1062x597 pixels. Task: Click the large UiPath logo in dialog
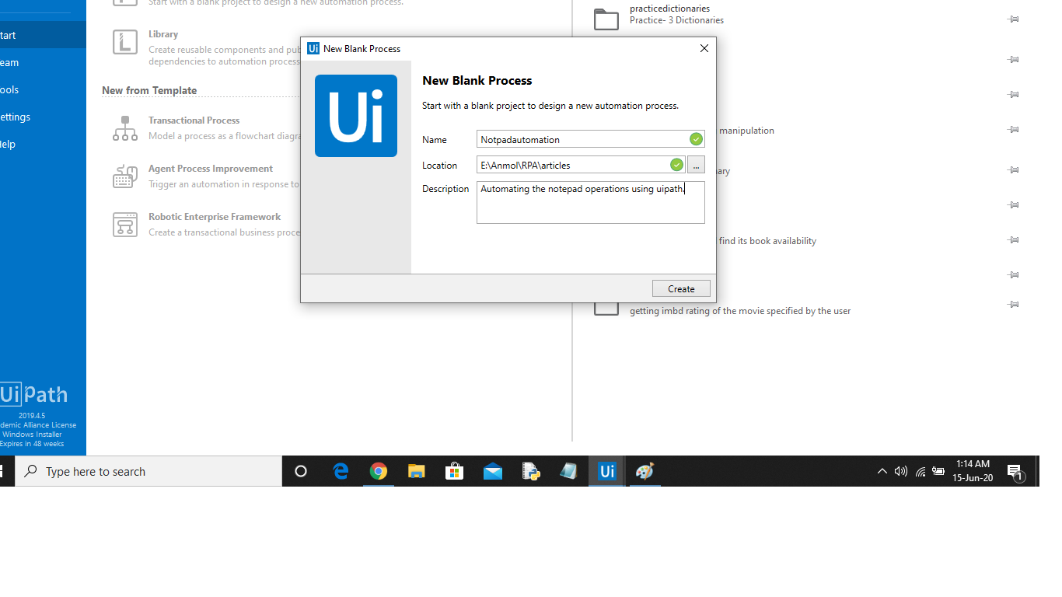coord(356,116)
